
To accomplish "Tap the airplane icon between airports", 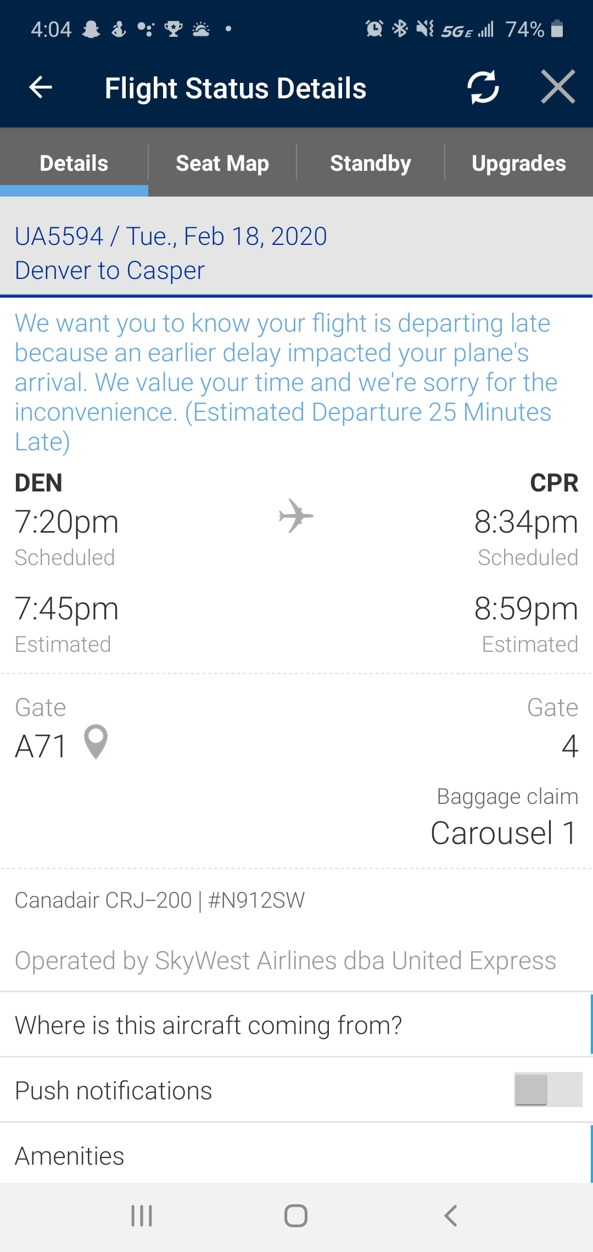I will tap(296, 516).
